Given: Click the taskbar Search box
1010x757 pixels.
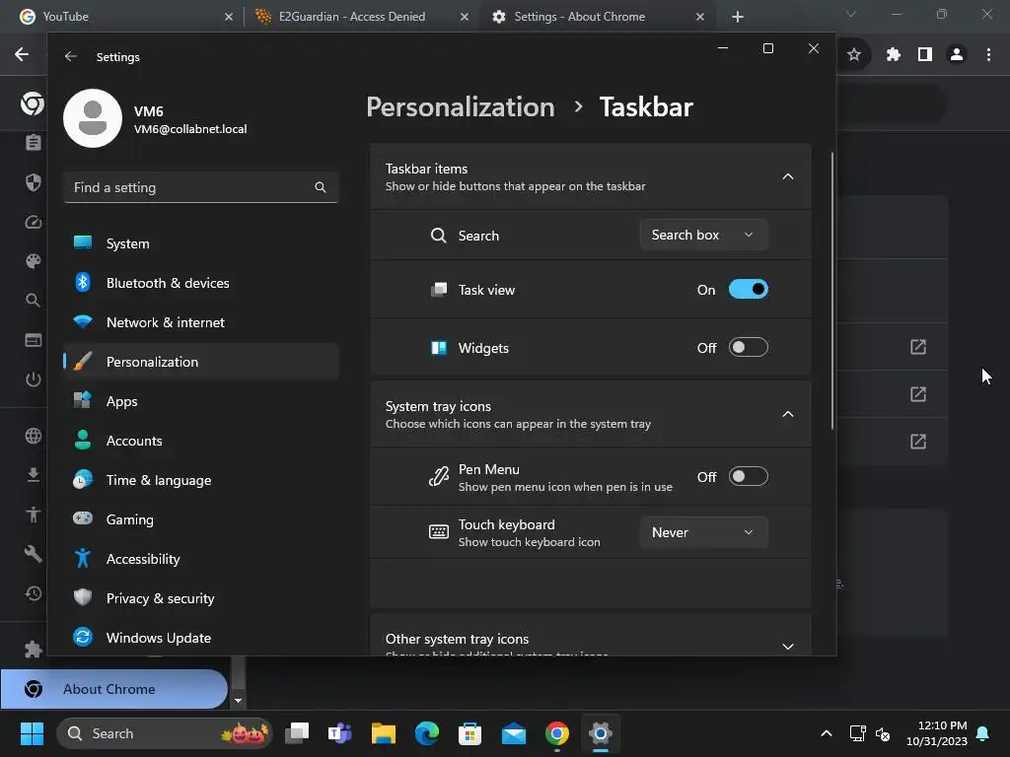Looking at the screenshot, I should tap(165, 733).
